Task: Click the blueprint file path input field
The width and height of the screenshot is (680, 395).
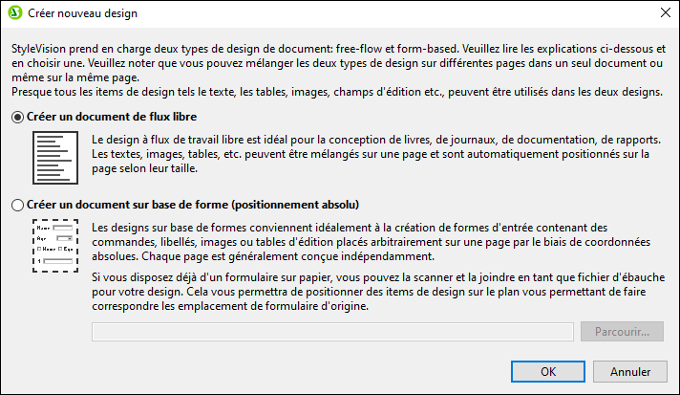Action: (x=332, y=332)
